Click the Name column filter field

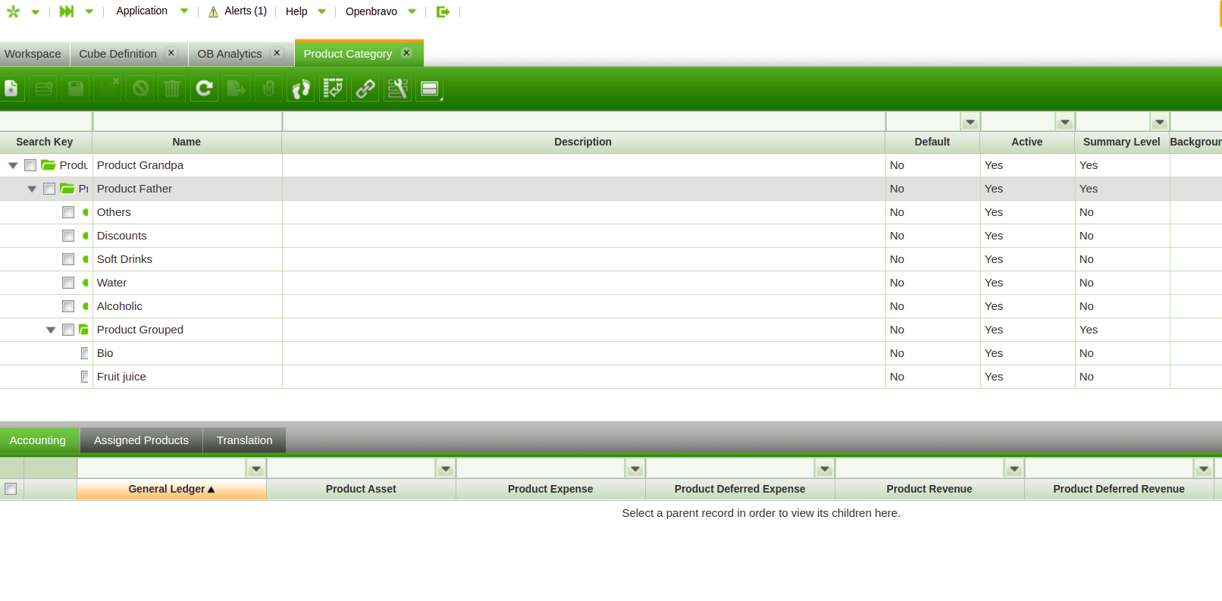click(186, 122)
